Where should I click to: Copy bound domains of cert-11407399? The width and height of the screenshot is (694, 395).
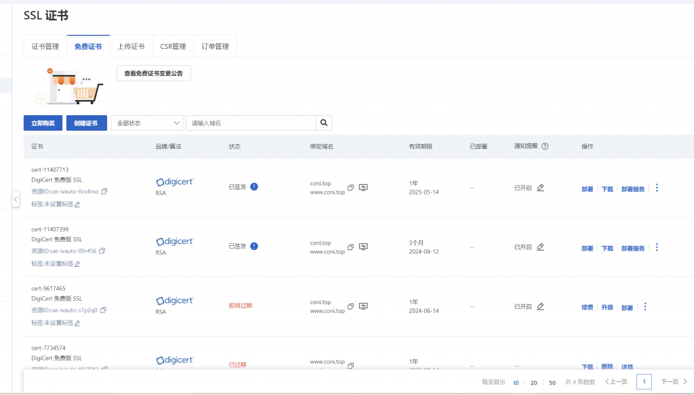click(x=350, y=247)
